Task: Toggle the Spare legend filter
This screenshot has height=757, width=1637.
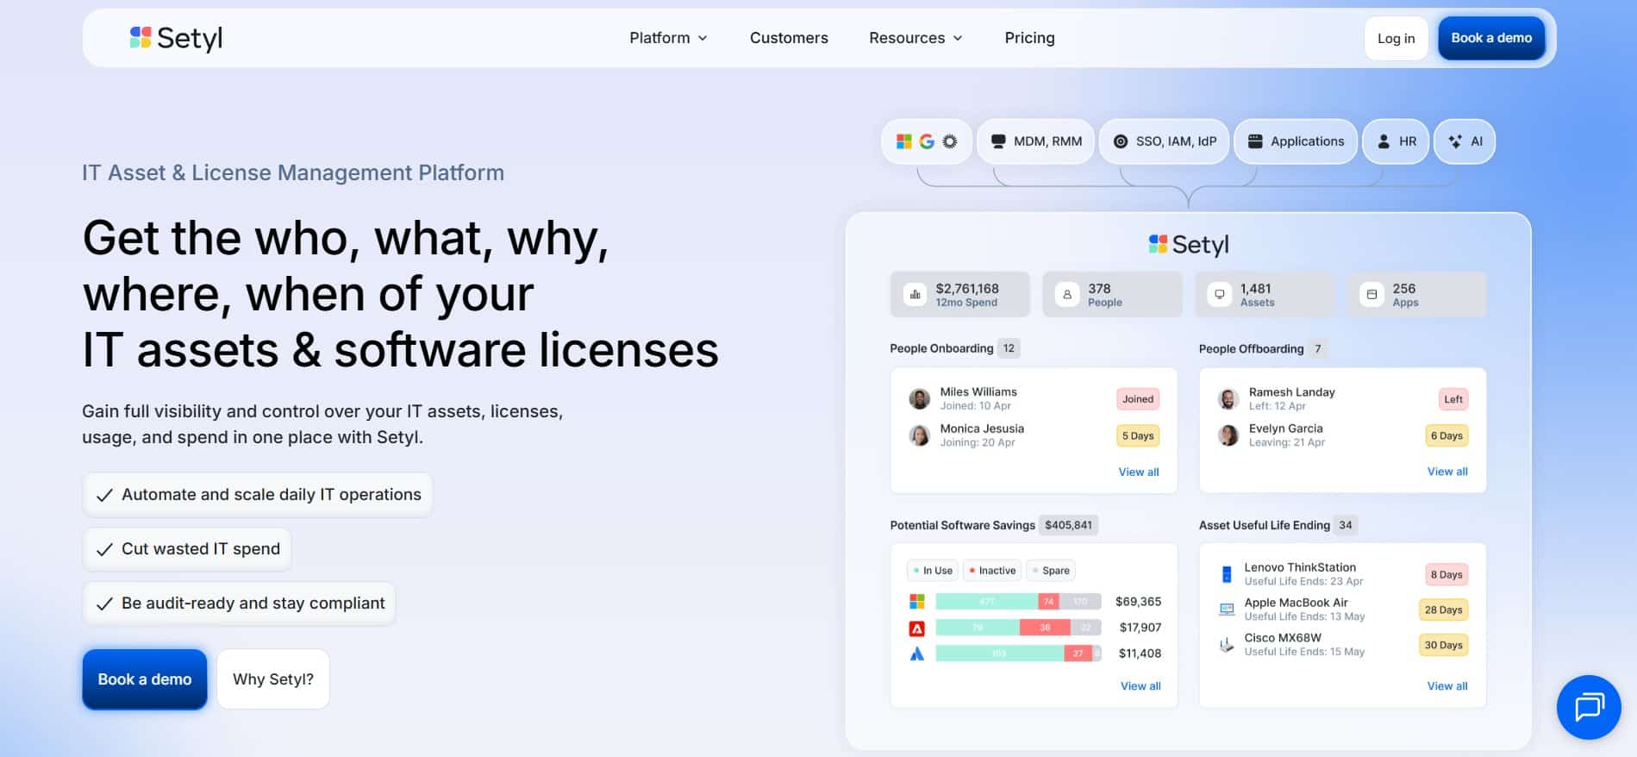Action: 1052,571
